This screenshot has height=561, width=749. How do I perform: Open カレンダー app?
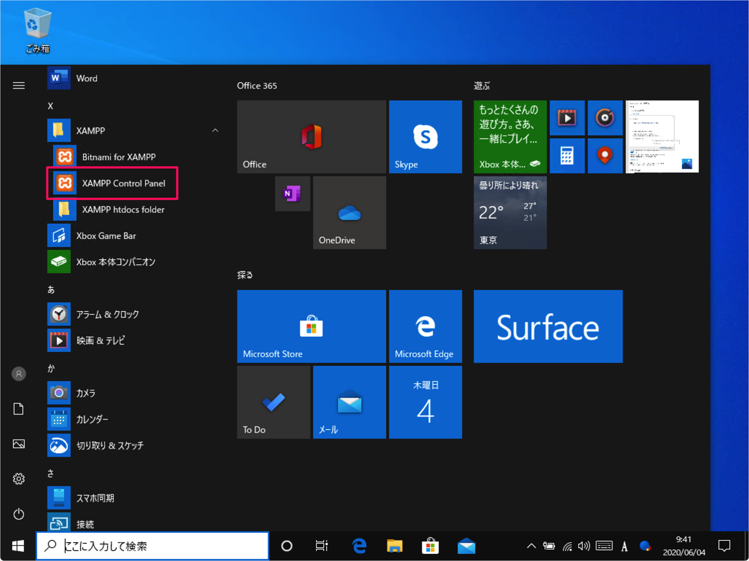133,419
